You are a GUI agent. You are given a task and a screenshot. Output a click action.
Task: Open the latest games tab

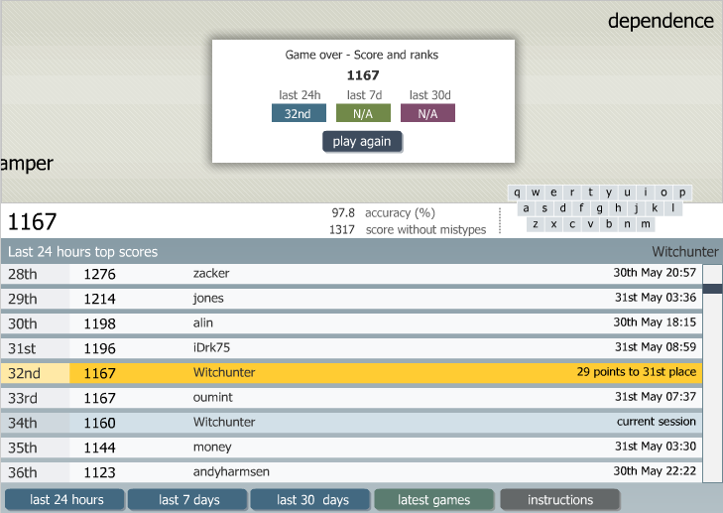[433, 500]
